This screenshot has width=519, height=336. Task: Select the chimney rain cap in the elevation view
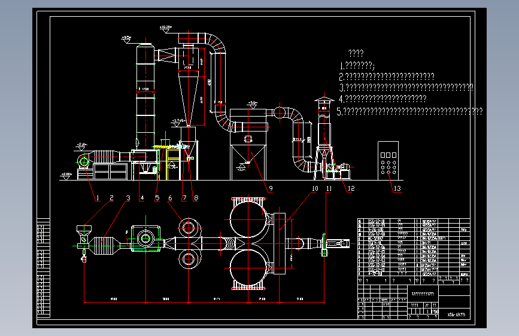pyautogui.click(x=324, y=99)
